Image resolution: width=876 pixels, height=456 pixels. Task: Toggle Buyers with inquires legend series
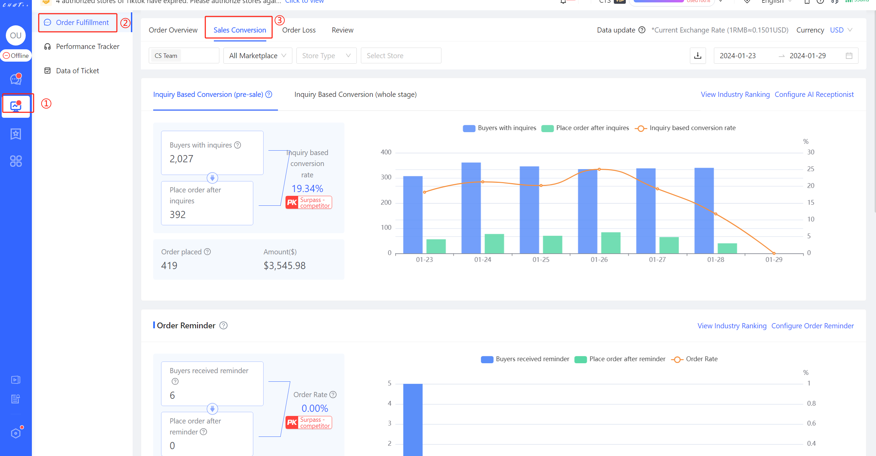(x=499, y=128)
